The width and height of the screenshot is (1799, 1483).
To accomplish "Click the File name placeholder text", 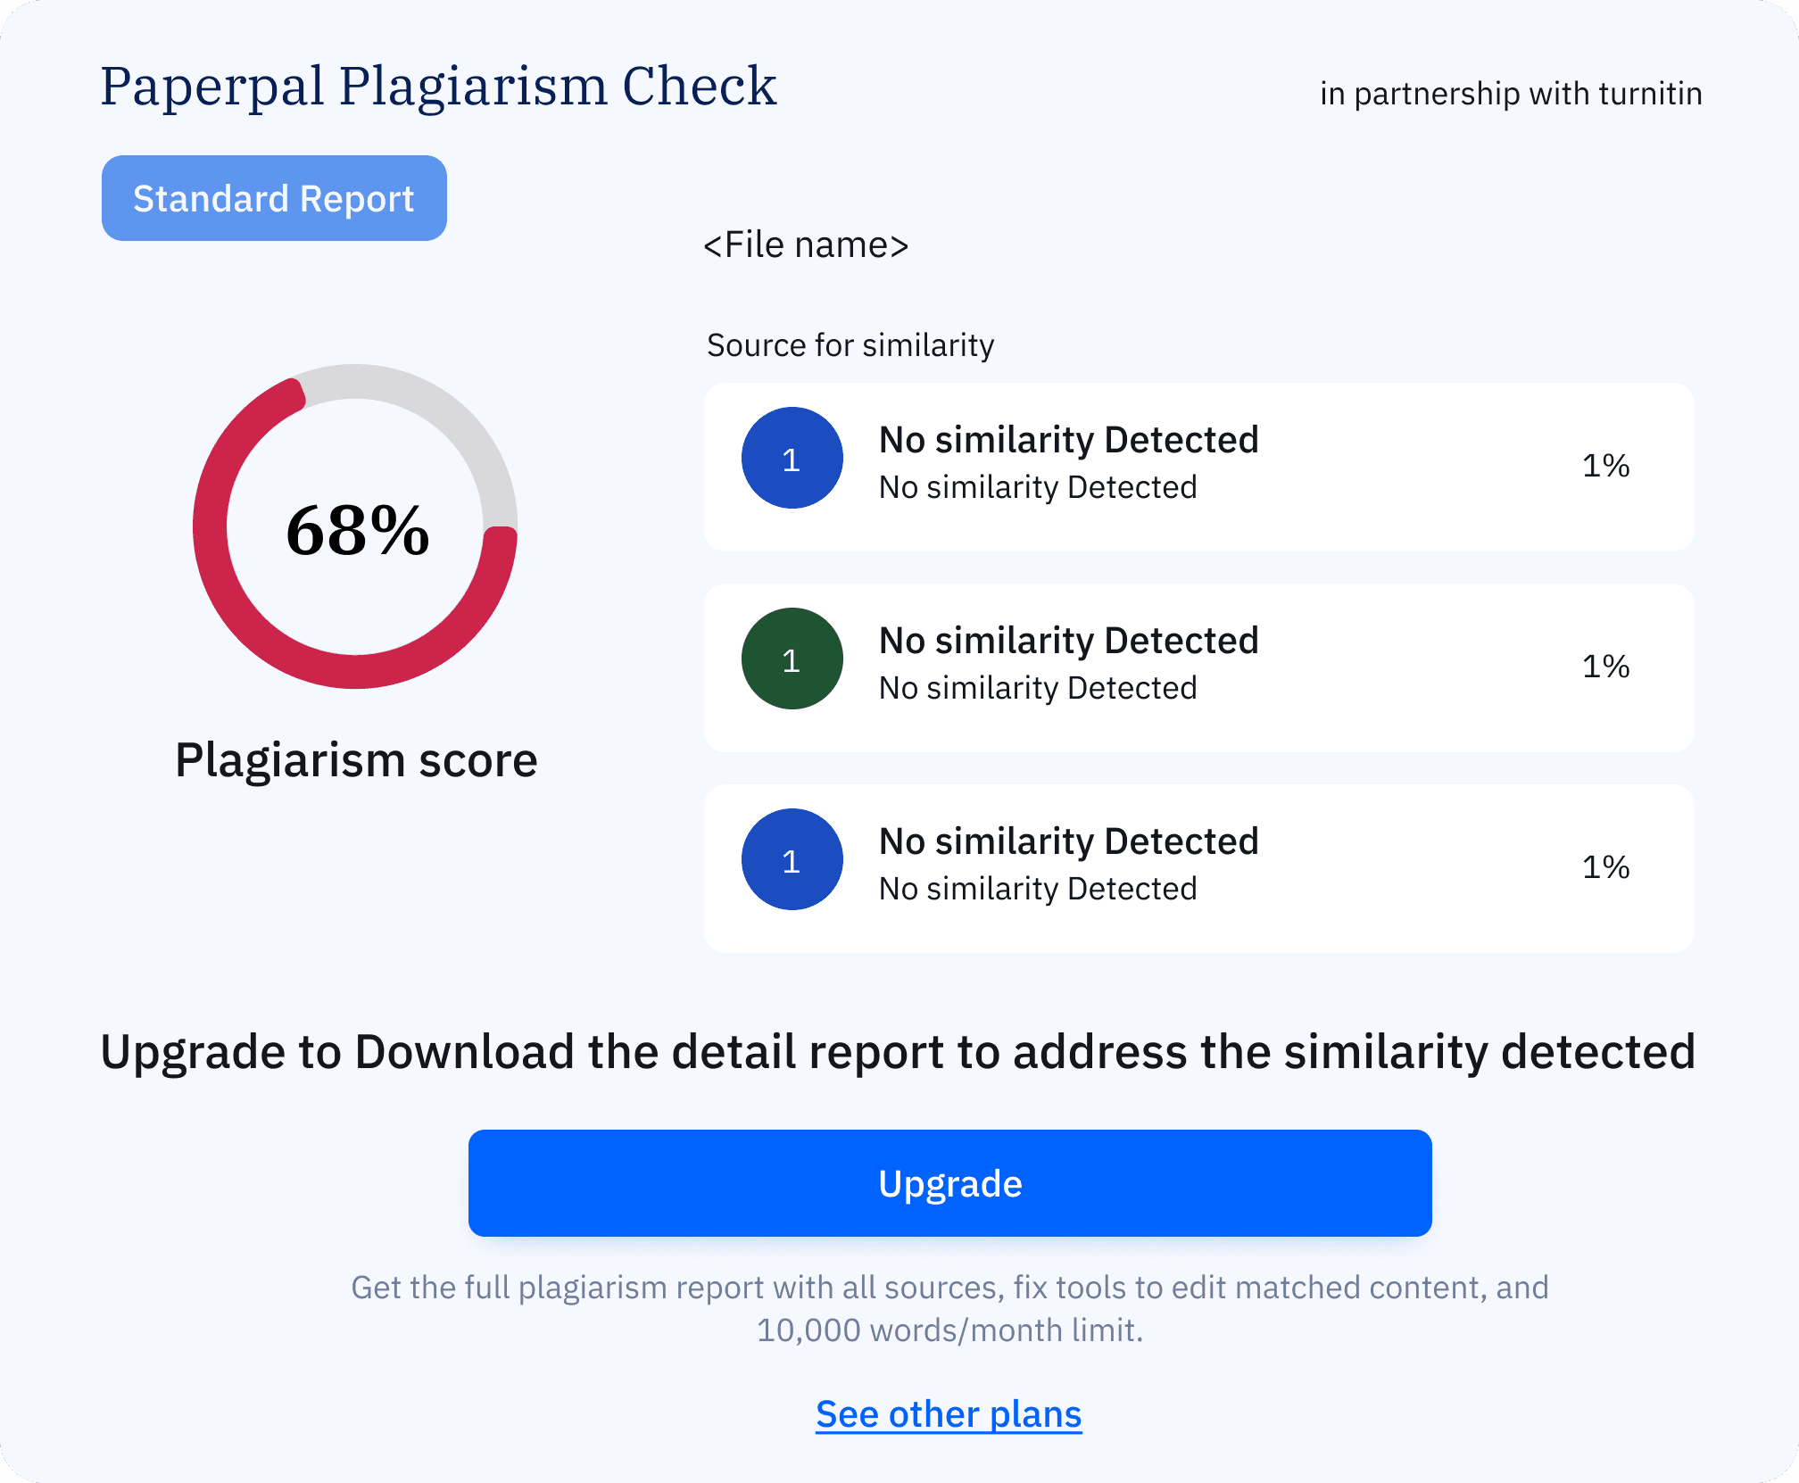I will point(806,245).
